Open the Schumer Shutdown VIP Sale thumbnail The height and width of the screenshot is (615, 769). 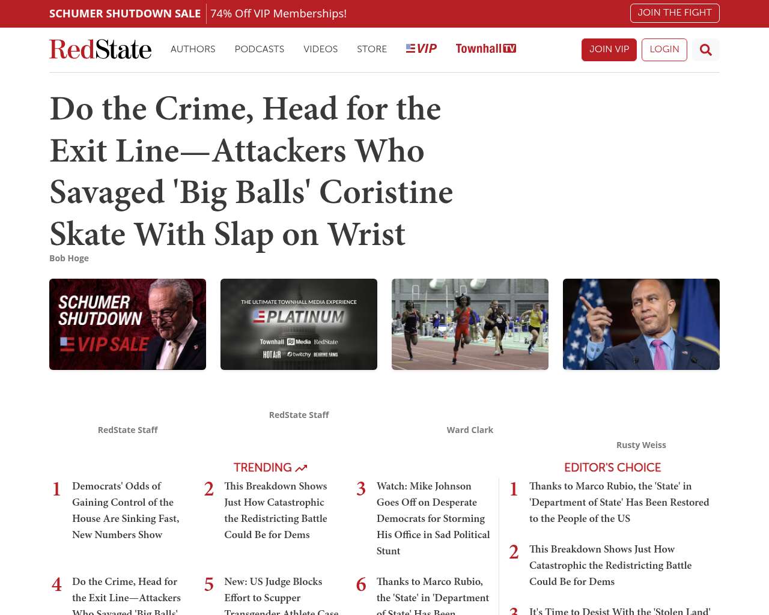[127, 324]
